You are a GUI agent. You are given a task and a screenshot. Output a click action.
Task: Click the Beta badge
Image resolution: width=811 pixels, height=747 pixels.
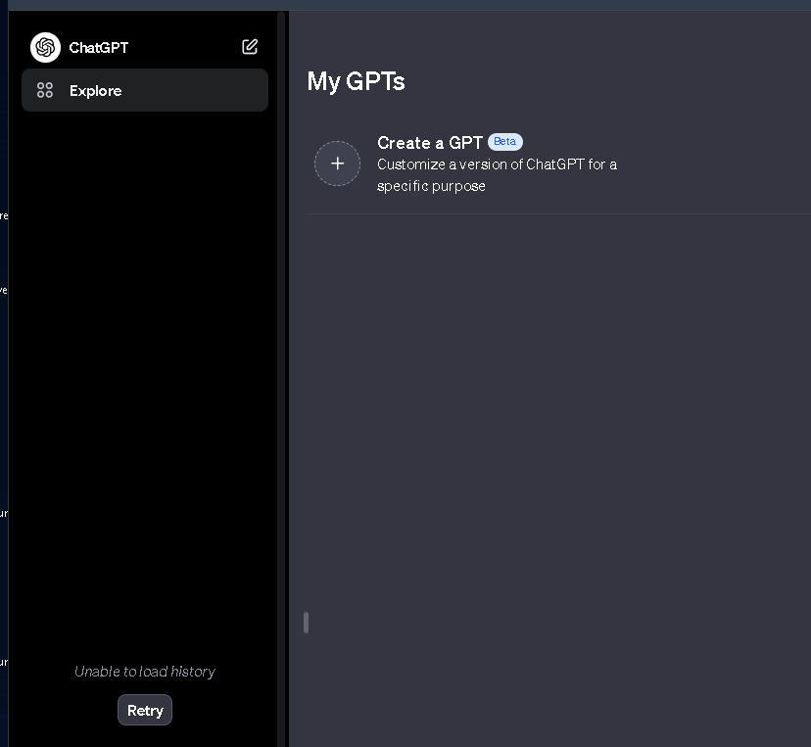click(505, 142)
